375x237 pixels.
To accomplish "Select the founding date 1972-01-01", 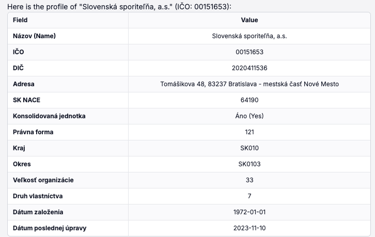I will [x=249, y=212].
